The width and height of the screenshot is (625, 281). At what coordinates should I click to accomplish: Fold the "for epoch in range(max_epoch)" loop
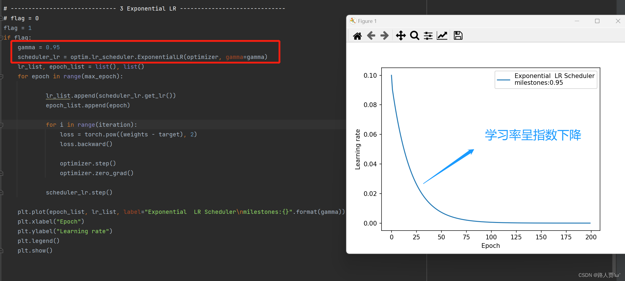click(x=1, y=77)
